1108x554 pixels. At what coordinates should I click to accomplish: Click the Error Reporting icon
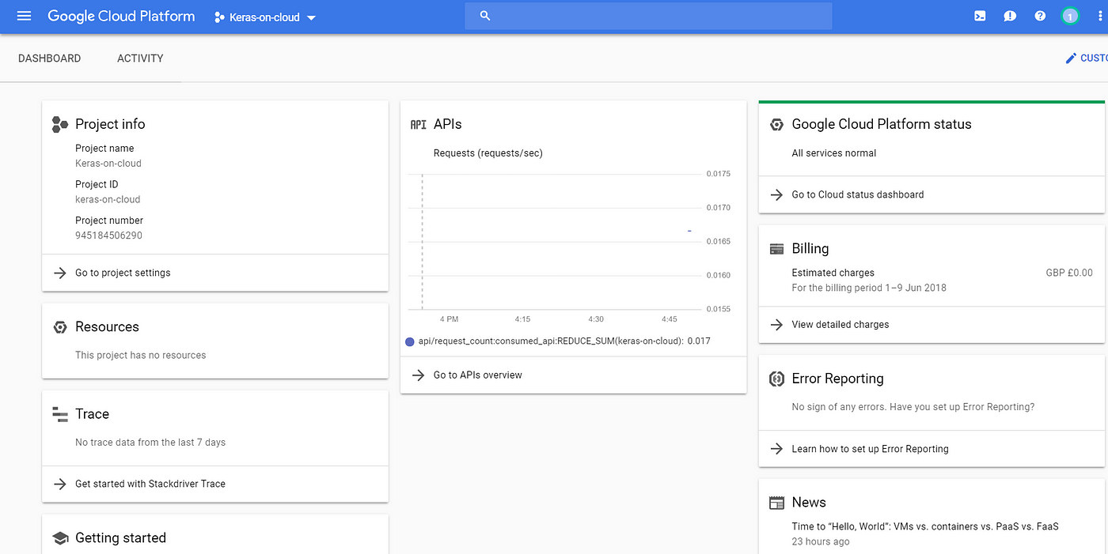click(x=776, y=379)
